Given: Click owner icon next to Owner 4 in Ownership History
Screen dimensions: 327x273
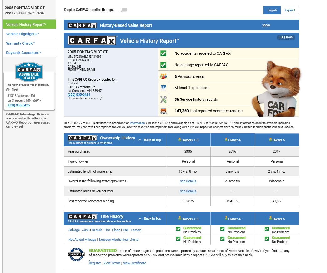Looking at the screenshot, I should (x=226, y=139).
